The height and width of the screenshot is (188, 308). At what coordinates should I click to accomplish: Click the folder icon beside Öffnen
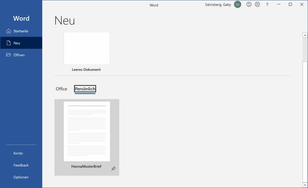point(8,55)
